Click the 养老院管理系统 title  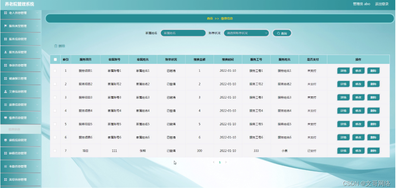coord(20,4)
